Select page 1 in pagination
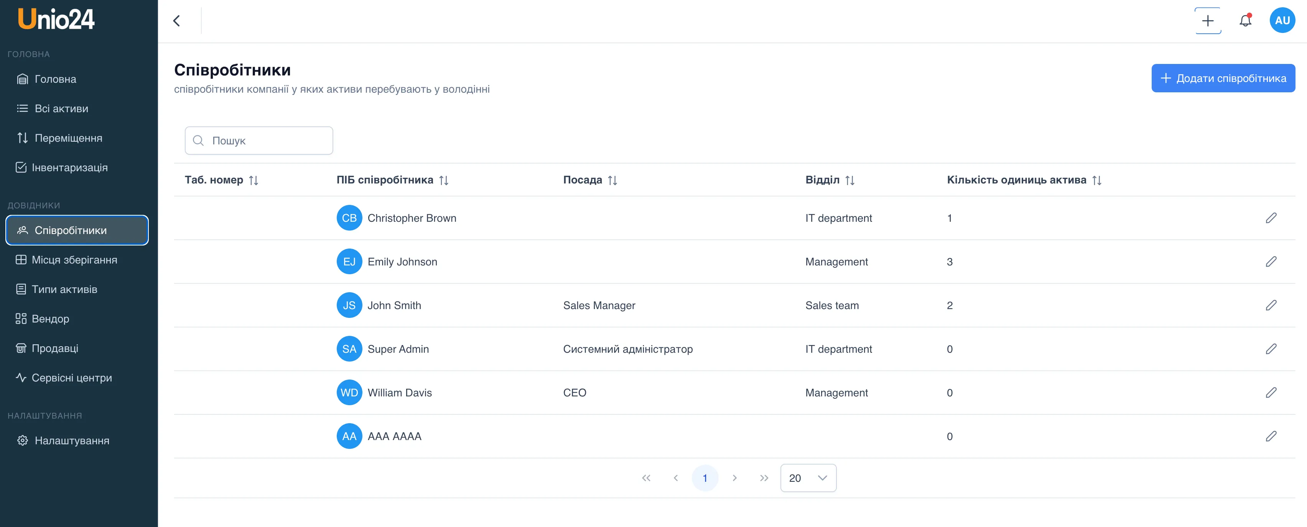 coord(705,478)
